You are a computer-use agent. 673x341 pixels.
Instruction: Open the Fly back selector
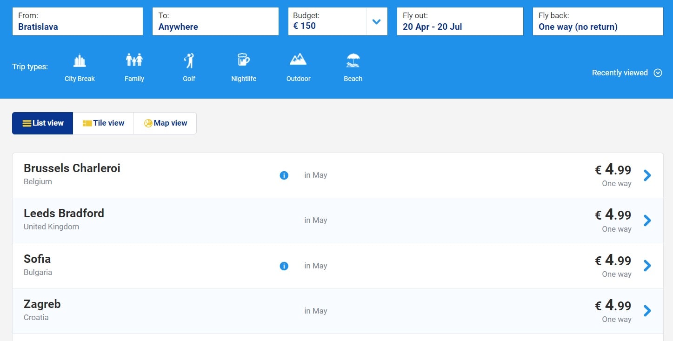pos(598,21)
